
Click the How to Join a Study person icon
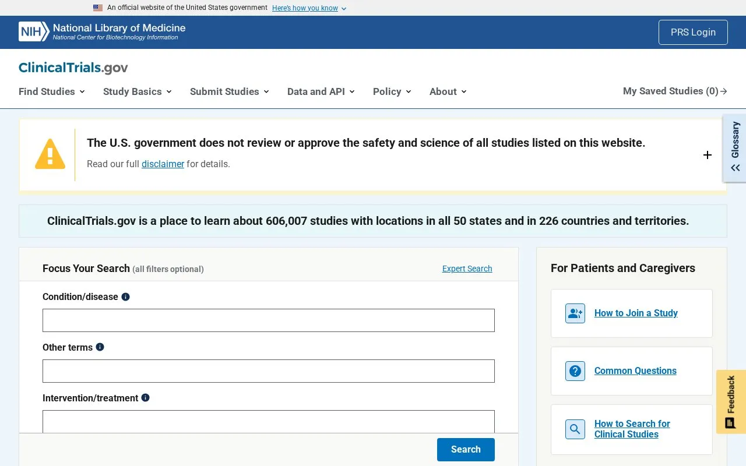[x=575, y=313]
